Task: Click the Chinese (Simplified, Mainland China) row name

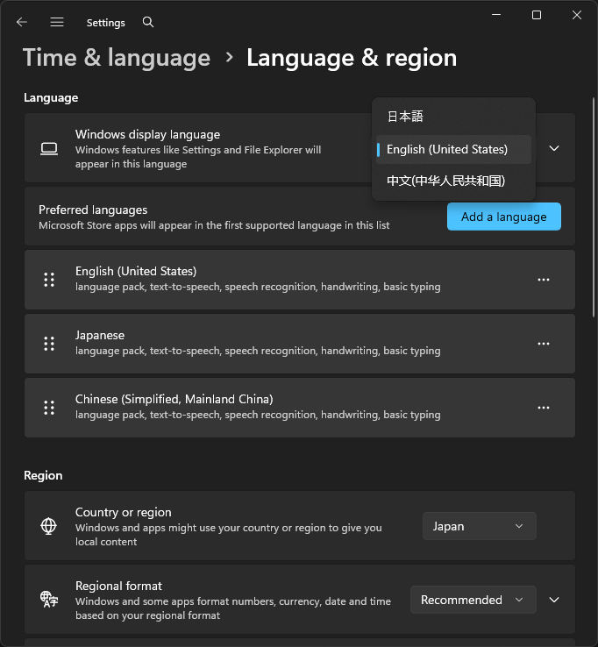Action: 174,399
